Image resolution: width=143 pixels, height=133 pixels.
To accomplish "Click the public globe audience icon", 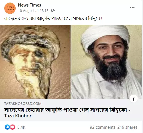I will pyautogui.click(x=53, y=11).
